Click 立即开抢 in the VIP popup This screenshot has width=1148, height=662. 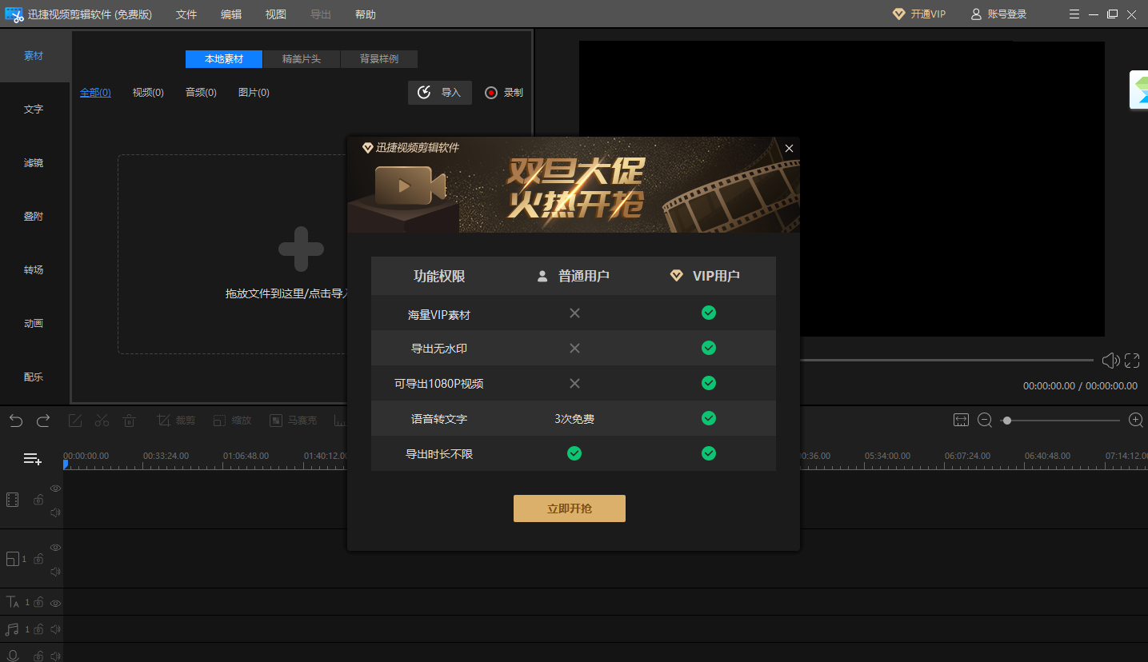point(570,508)
